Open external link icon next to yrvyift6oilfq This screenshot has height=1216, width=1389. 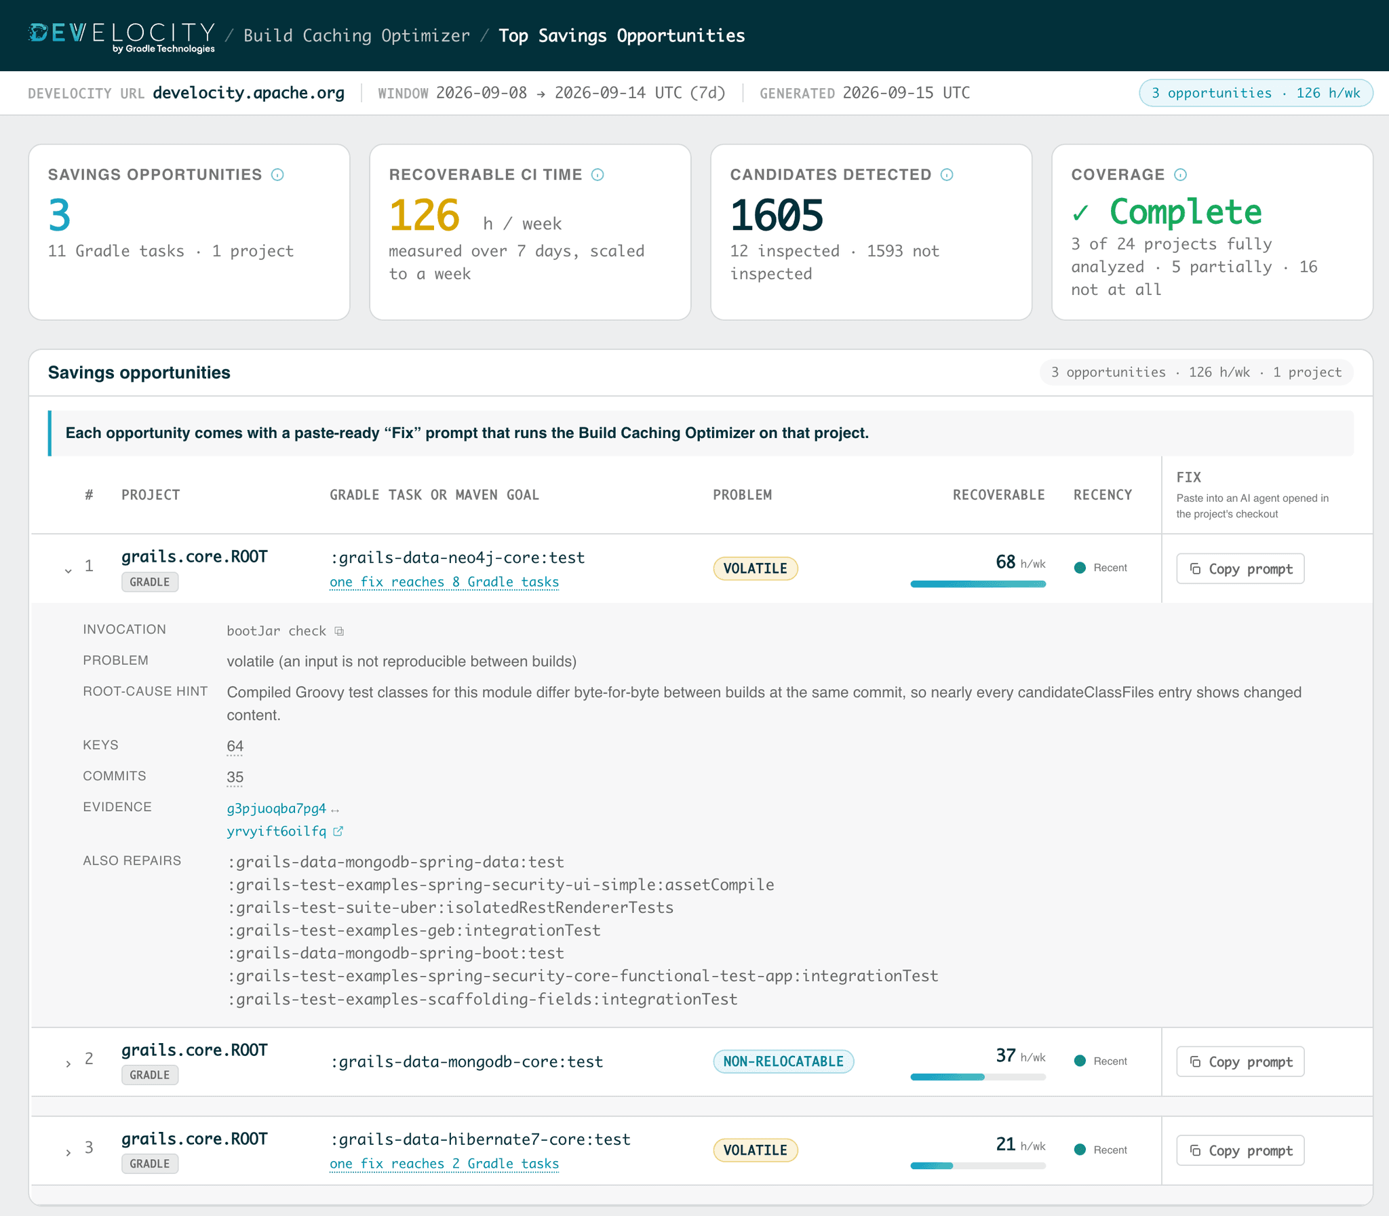(x=338, y=831)
